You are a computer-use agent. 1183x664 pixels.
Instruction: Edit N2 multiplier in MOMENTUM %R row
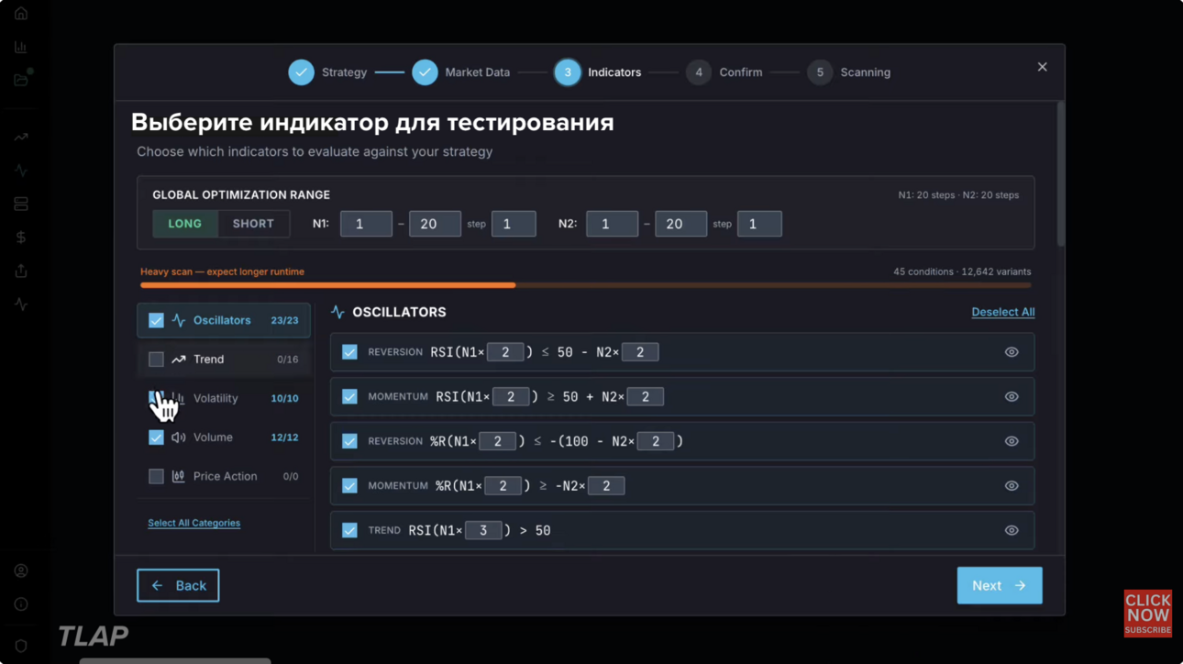click(x=606, y=485)
